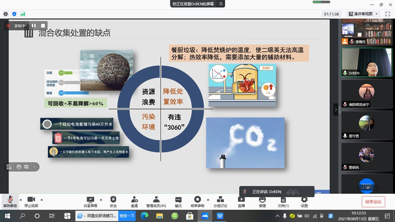395x222 pixels.
Task: Click the 结束录制 stop recording button
Action: pyautogui.click(x=197, y=199)
